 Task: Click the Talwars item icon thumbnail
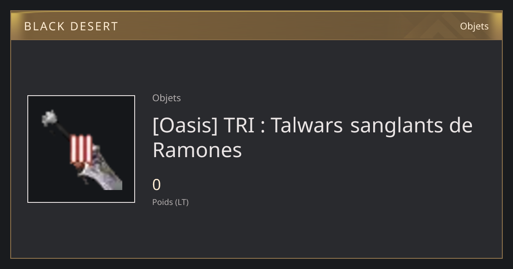pos(81,149)
